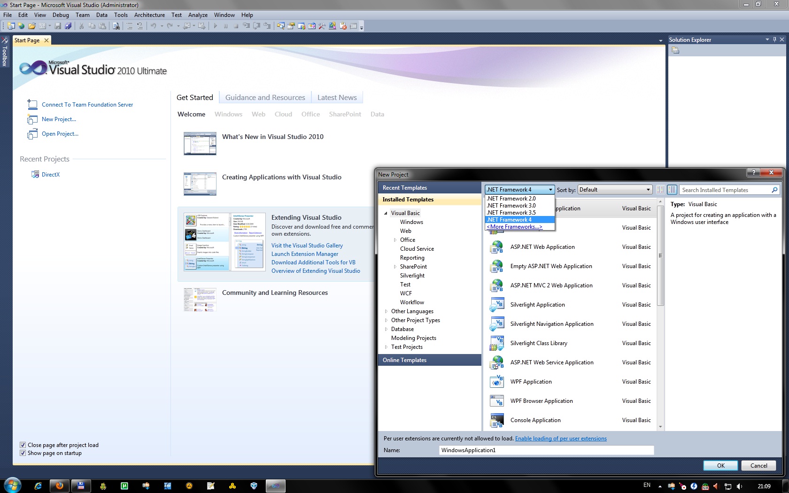Click the New Web Site toolbar icon
Screen dimensions: 789x493
[21, 26]
